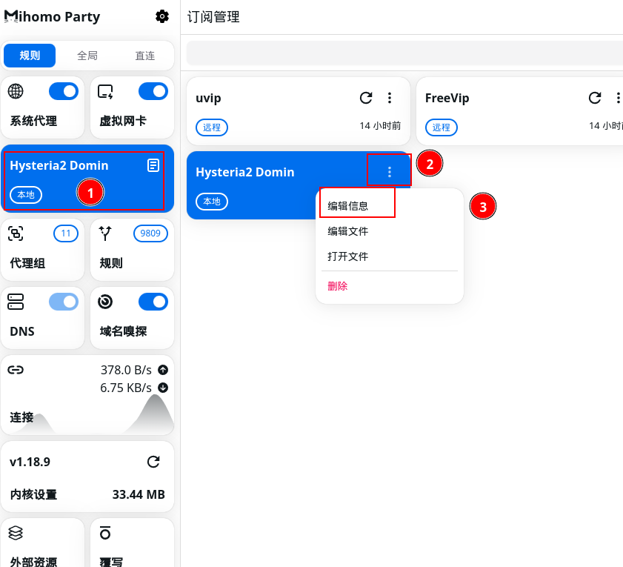Toggle the system proxy switch
The width and height of the screenshot is (623, 567).
[x=64, y=91]
